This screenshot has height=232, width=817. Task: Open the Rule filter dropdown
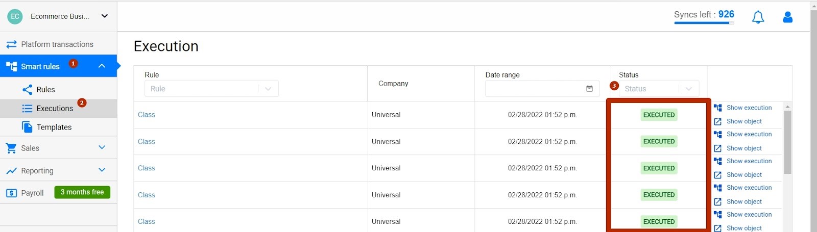(x=211, y=89)
